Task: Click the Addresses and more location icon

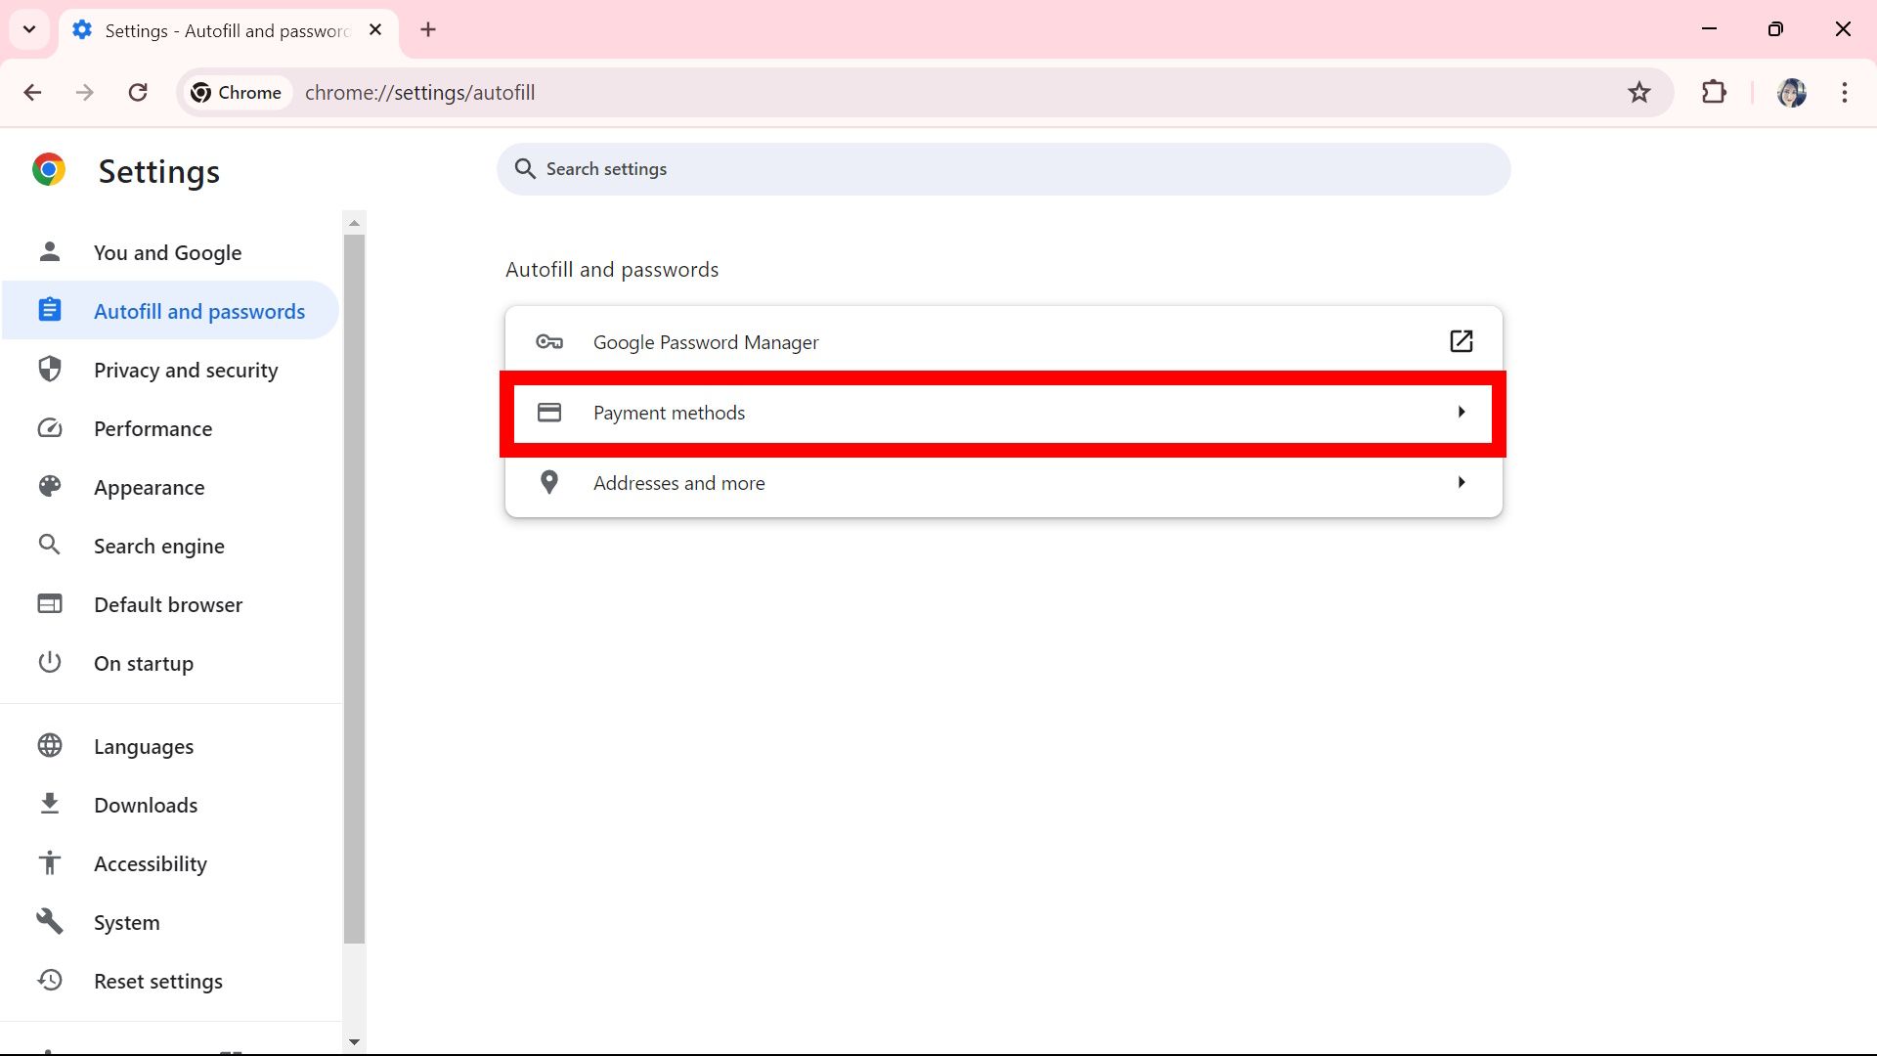Action: [549, 481]
